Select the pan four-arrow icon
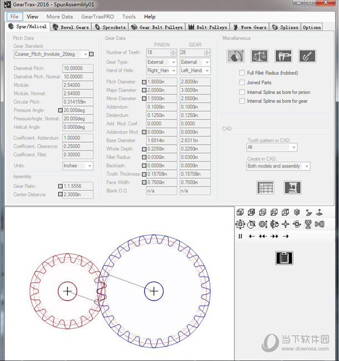This screenshot has width=339, height=361. pos(285,224)
